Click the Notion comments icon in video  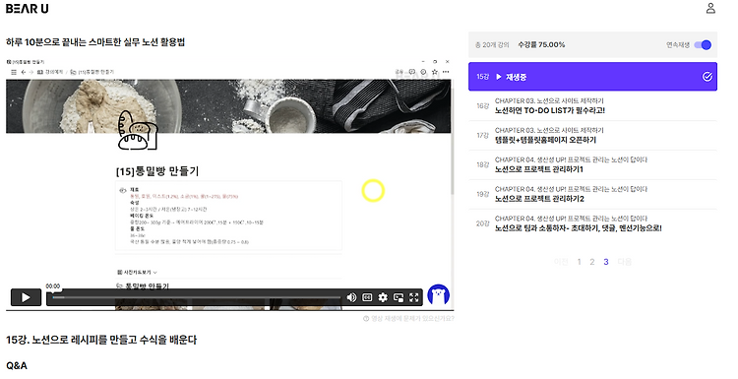tap(412, 72)
